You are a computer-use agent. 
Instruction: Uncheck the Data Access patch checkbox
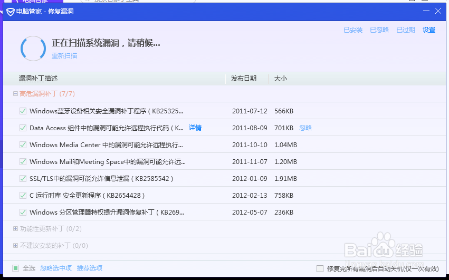pyautogui.click(x=23, y=128)
